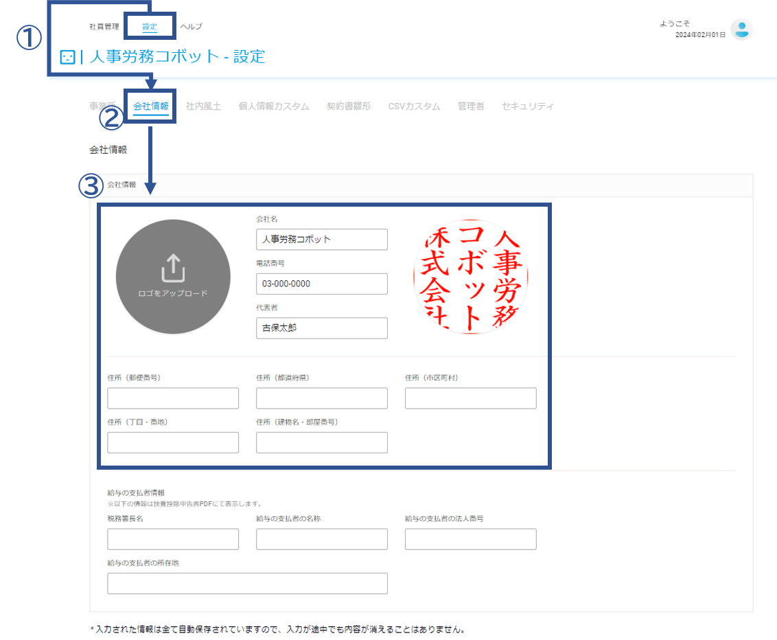Click the 税務署長名 input field
Viewport: 777px width, 640px height.
tap(173, 539)
